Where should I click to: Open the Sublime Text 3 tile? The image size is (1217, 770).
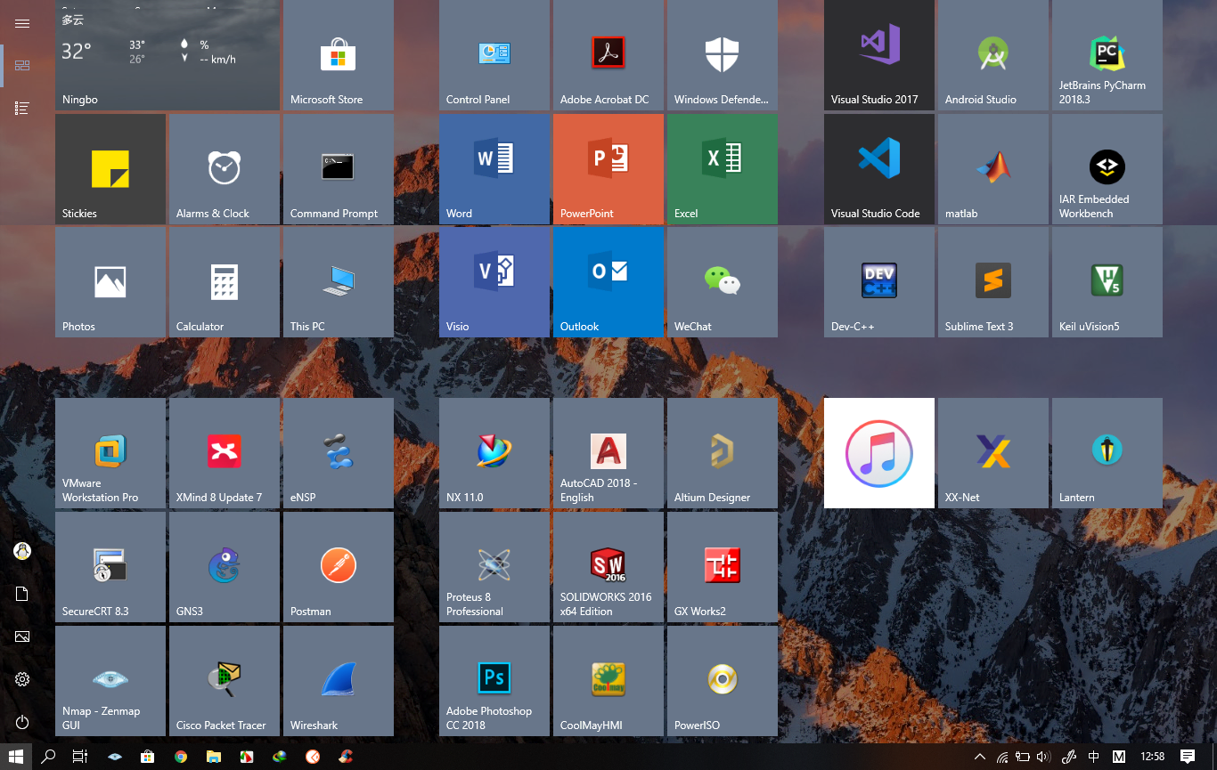(x=993, y=282)
